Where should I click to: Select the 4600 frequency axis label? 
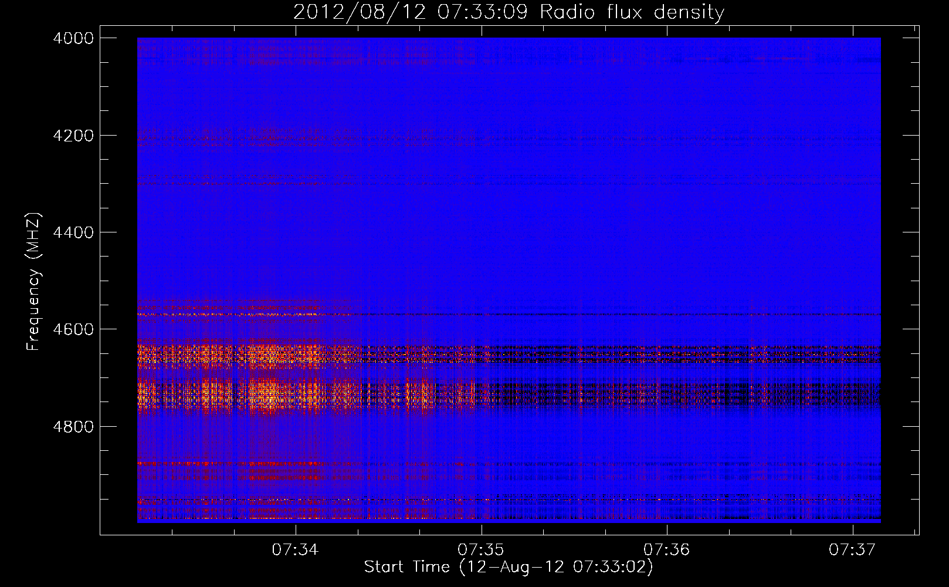point(73,329)
